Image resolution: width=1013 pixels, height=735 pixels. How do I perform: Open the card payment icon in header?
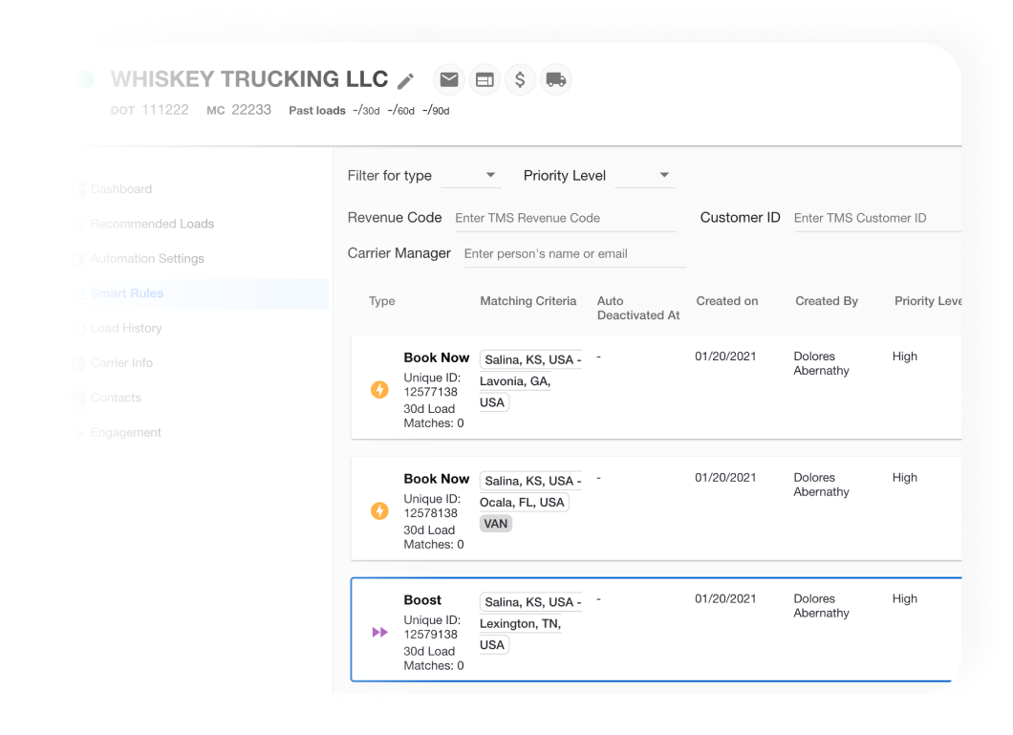(485, 80)
